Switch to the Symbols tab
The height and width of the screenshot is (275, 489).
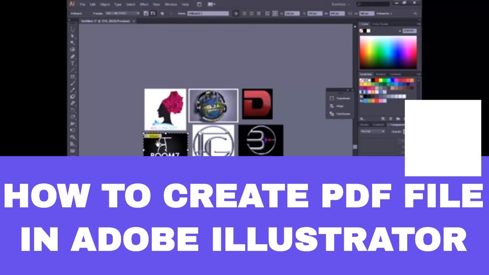coord(395,74)
